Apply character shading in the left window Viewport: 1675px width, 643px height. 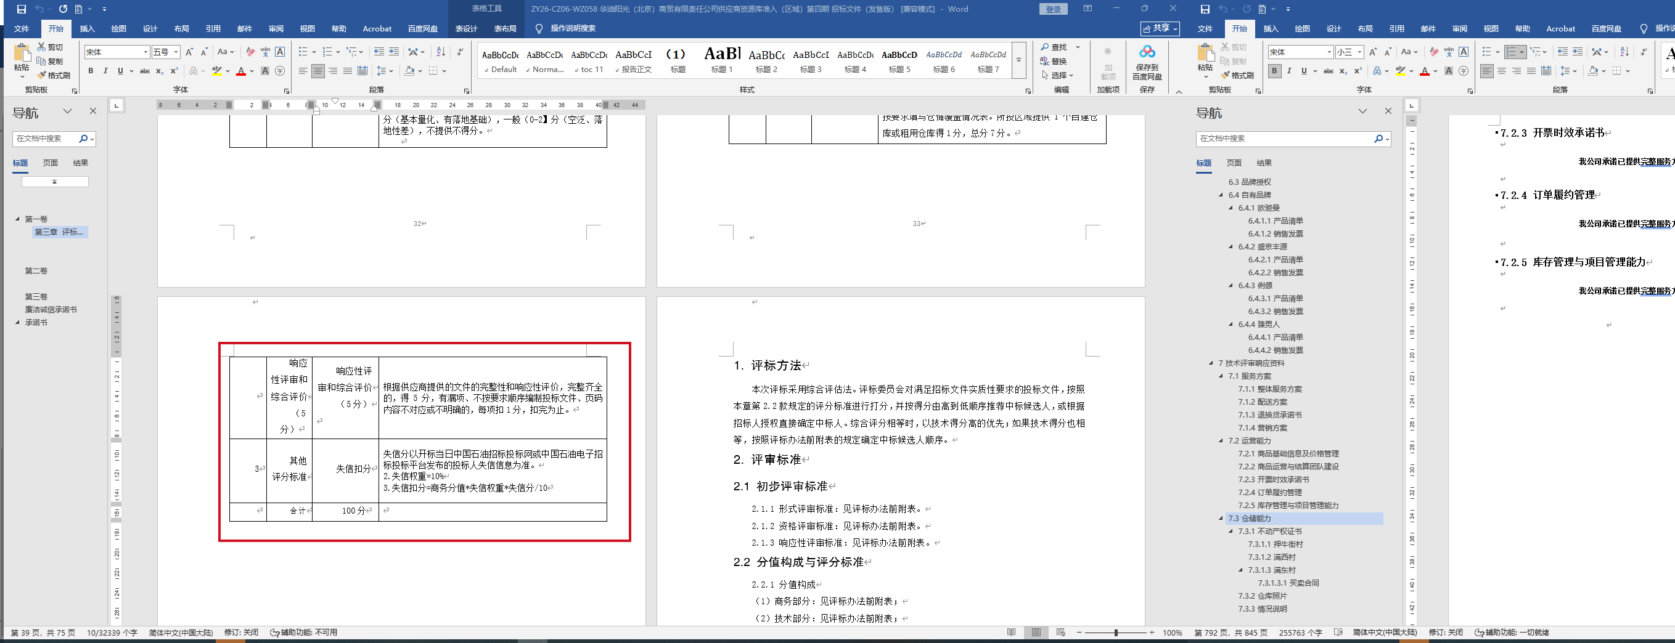265,71
